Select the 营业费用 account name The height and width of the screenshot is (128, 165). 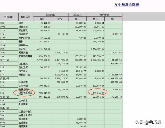23,119
